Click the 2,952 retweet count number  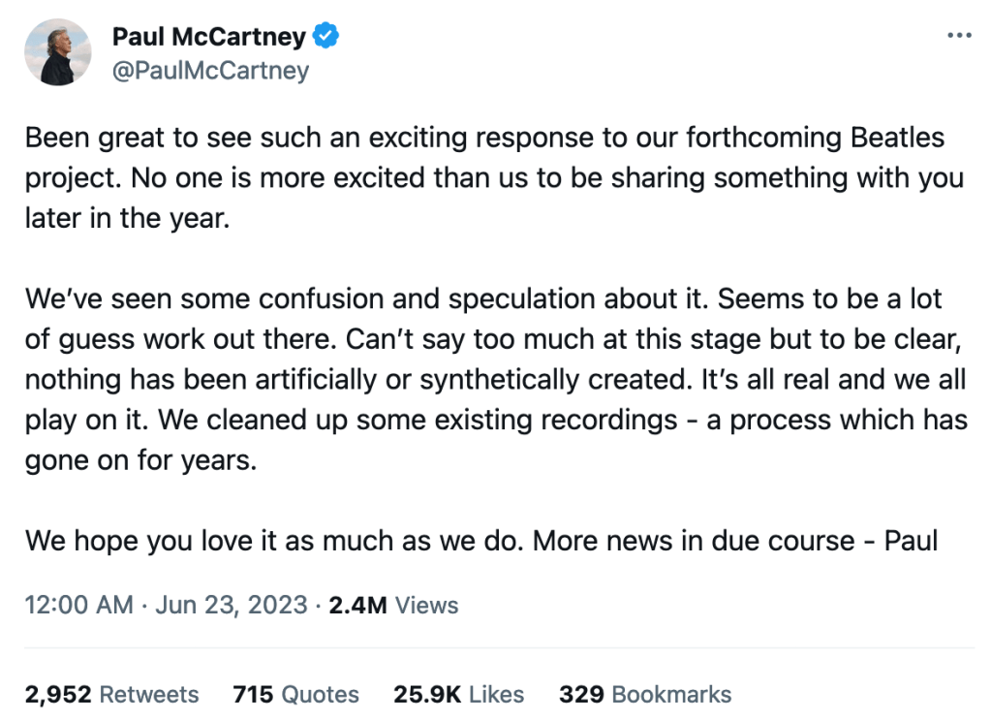coord(58,694)
